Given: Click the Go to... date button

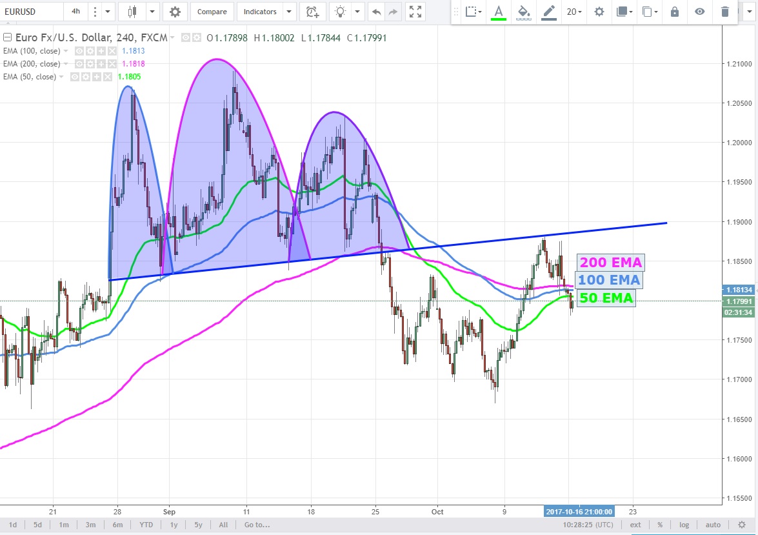Looking at the screenshot, I should (256, 525).
